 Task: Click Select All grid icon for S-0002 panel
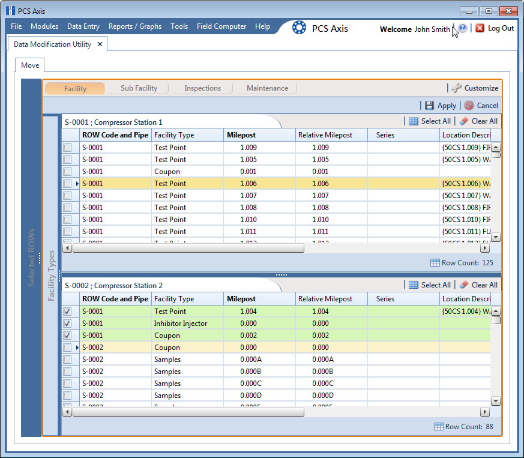(x=414, y=285)
